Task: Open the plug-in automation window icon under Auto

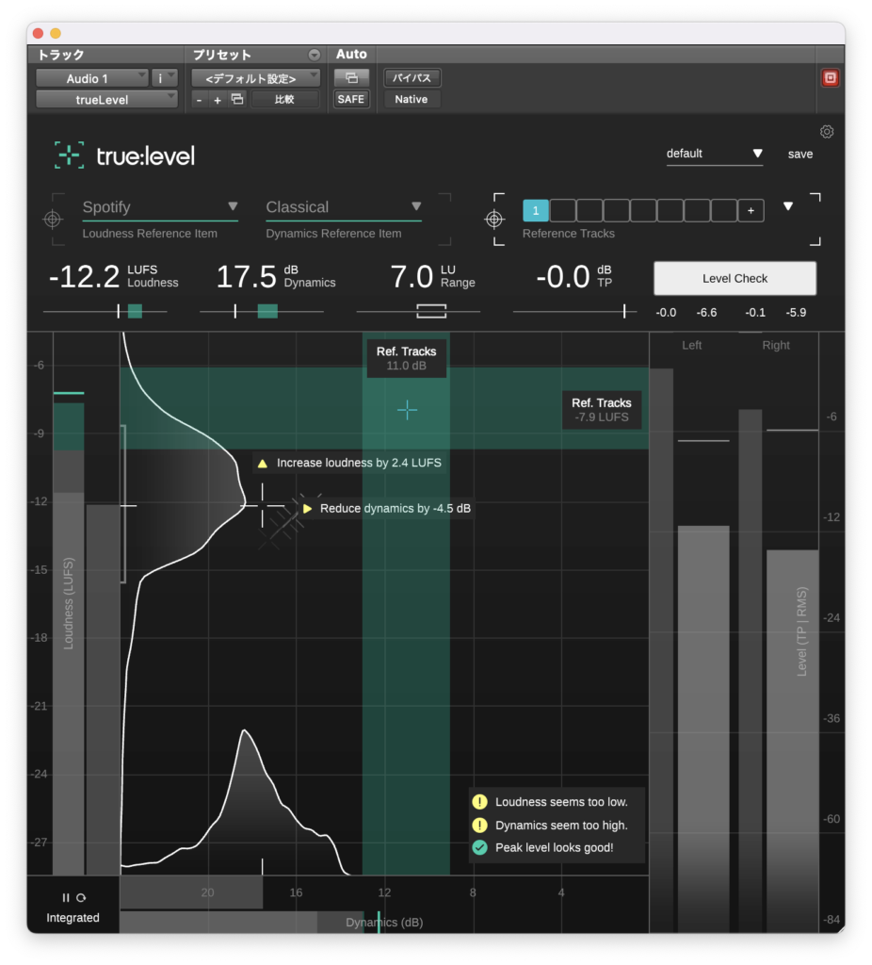Action: click(x=351, y=77)
